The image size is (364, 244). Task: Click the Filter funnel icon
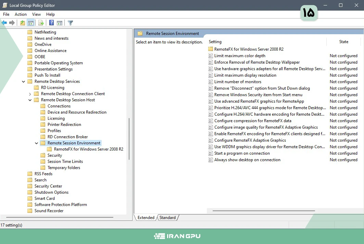(x=70, y=23)
